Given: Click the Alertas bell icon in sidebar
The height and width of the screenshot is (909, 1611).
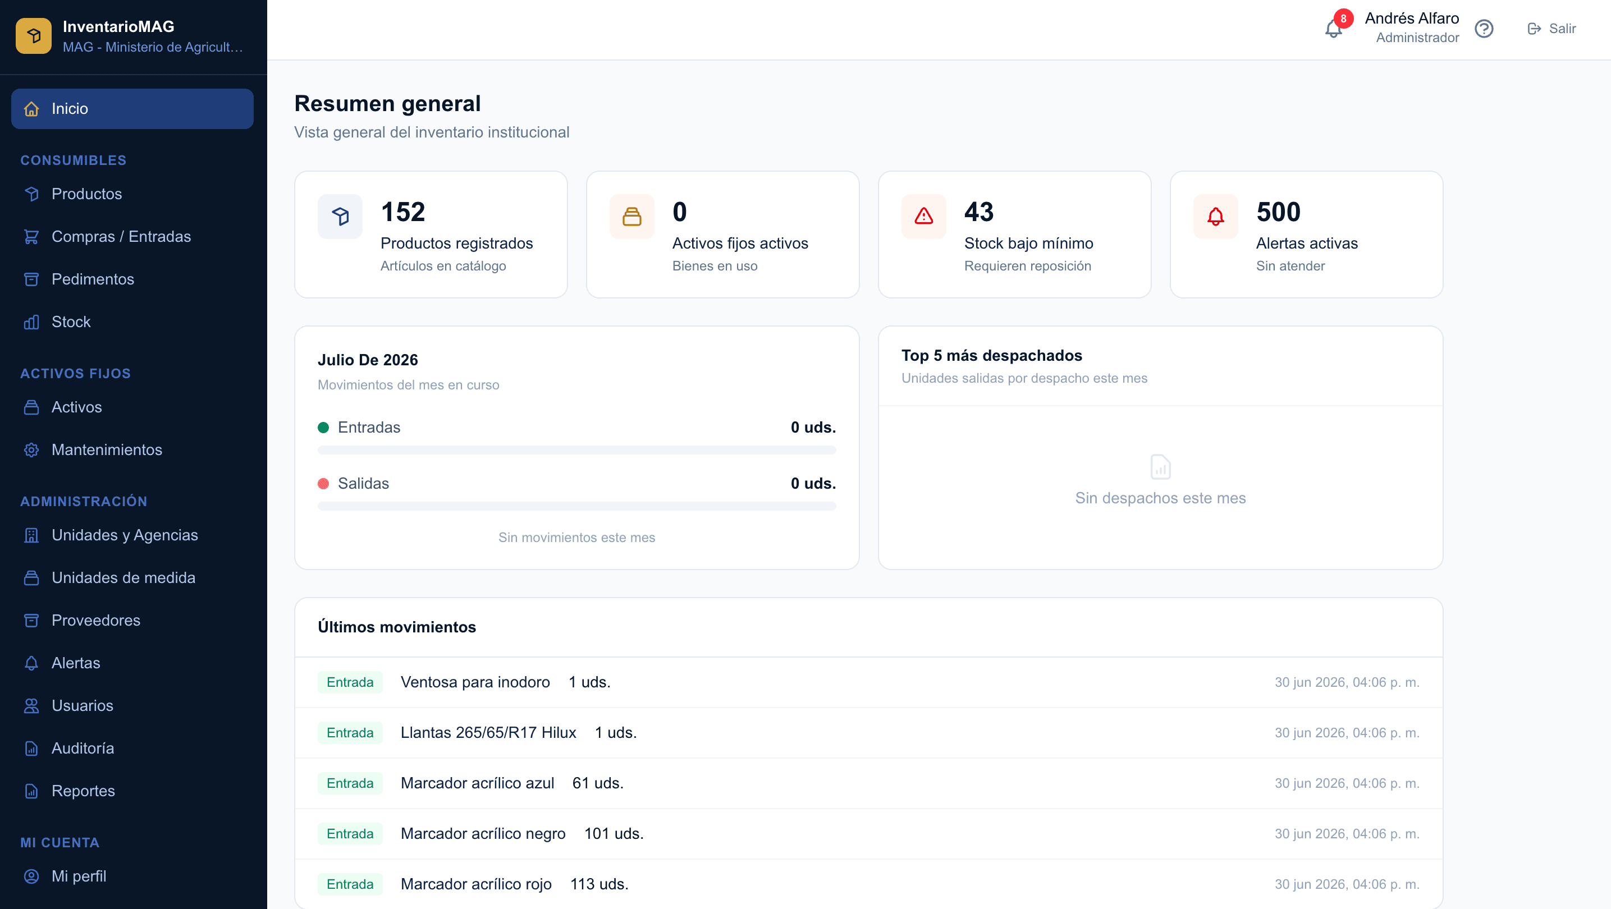Looking at the screenshot, I should (x=31, y=663).
